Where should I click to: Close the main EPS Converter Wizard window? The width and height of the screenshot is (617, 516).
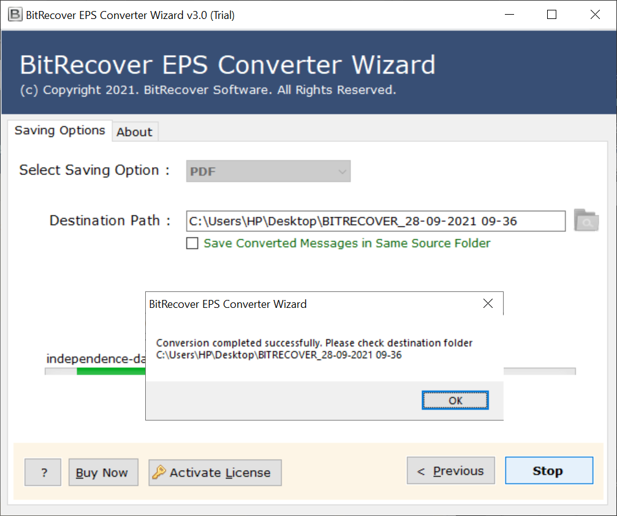[x=596, y=15]
